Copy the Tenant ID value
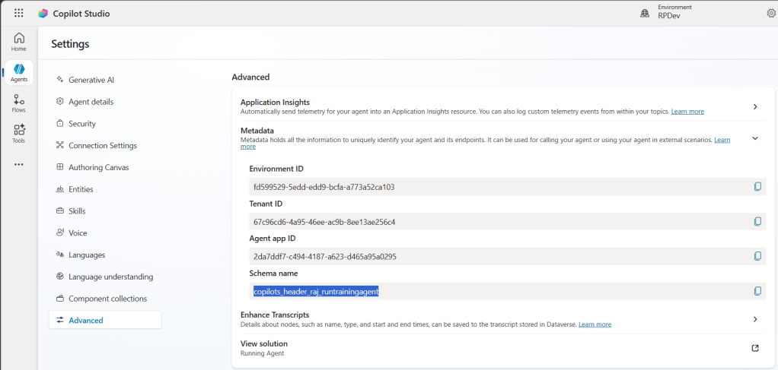 (x=757, y=222)
